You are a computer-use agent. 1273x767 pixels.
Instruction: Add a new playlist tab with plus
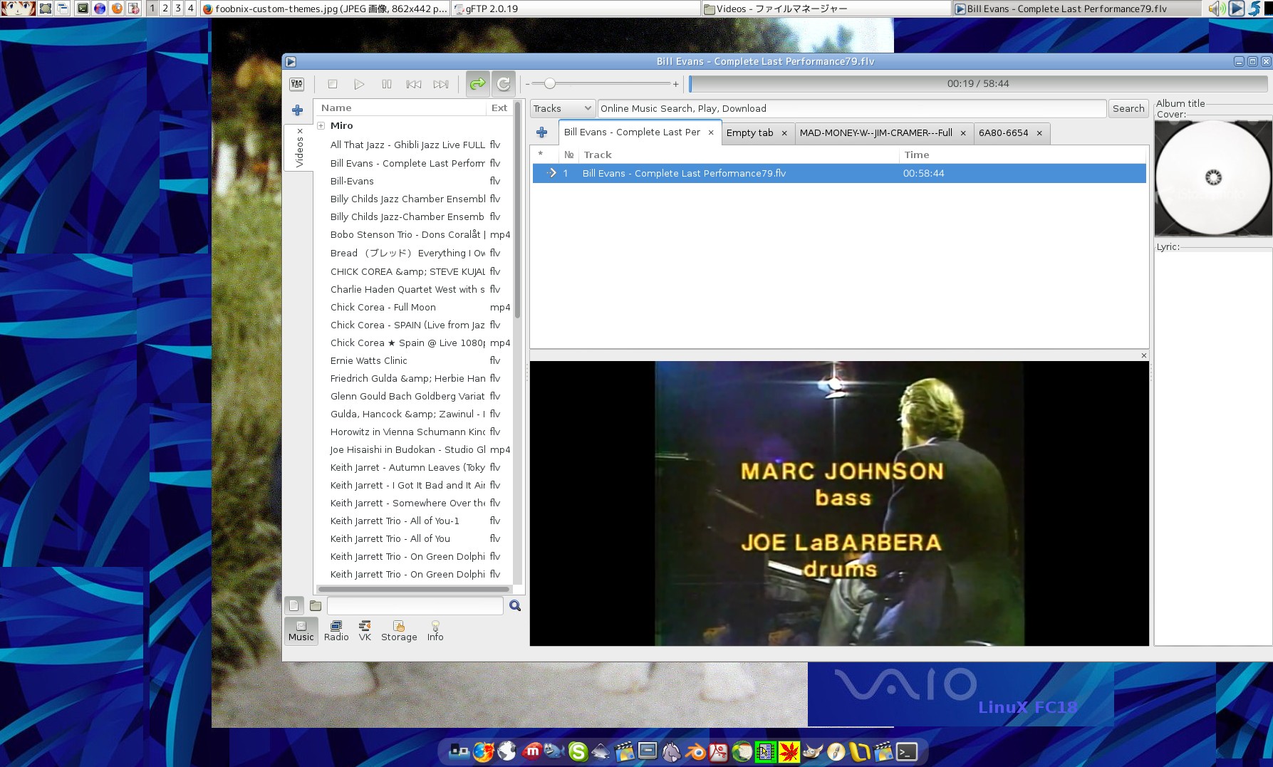[x=542, y=132]
